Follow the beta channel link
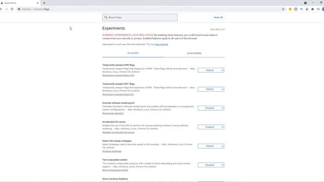This screenshot has height=182, width=324. (161, 44)
